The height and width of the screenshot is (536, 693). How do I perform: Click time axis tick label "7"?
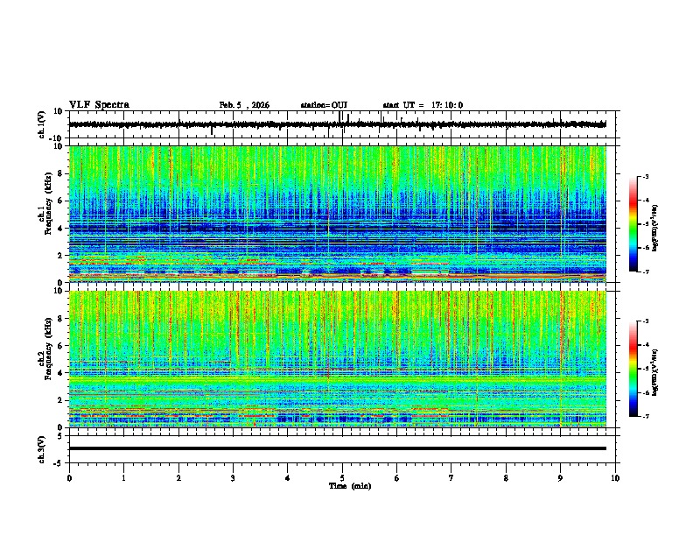pos(451,478)
